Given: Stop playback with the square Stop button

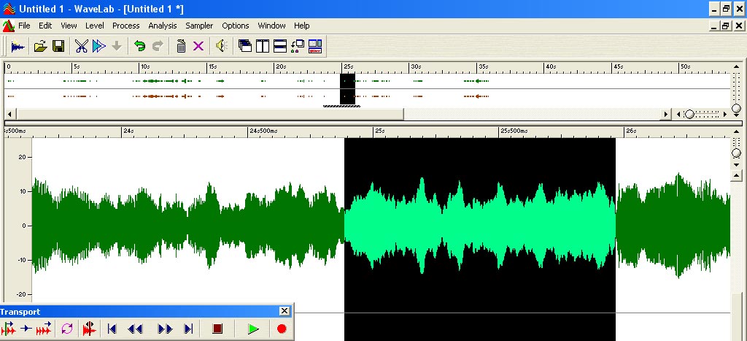Looking at the screenshot, I should [217, 329].
